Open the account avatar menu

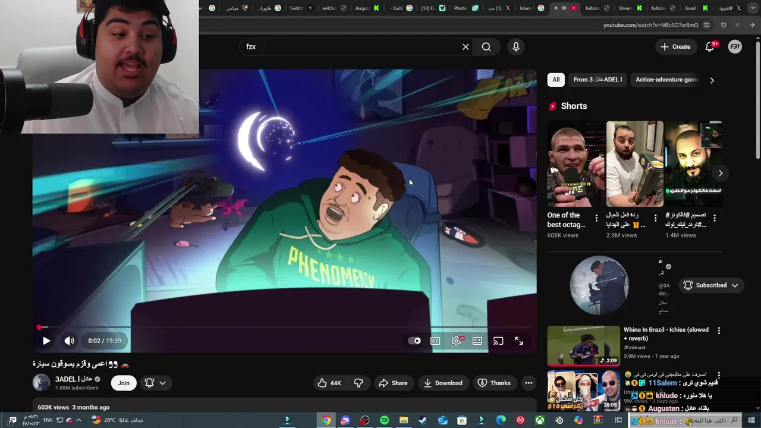click(x=735, y=47)
